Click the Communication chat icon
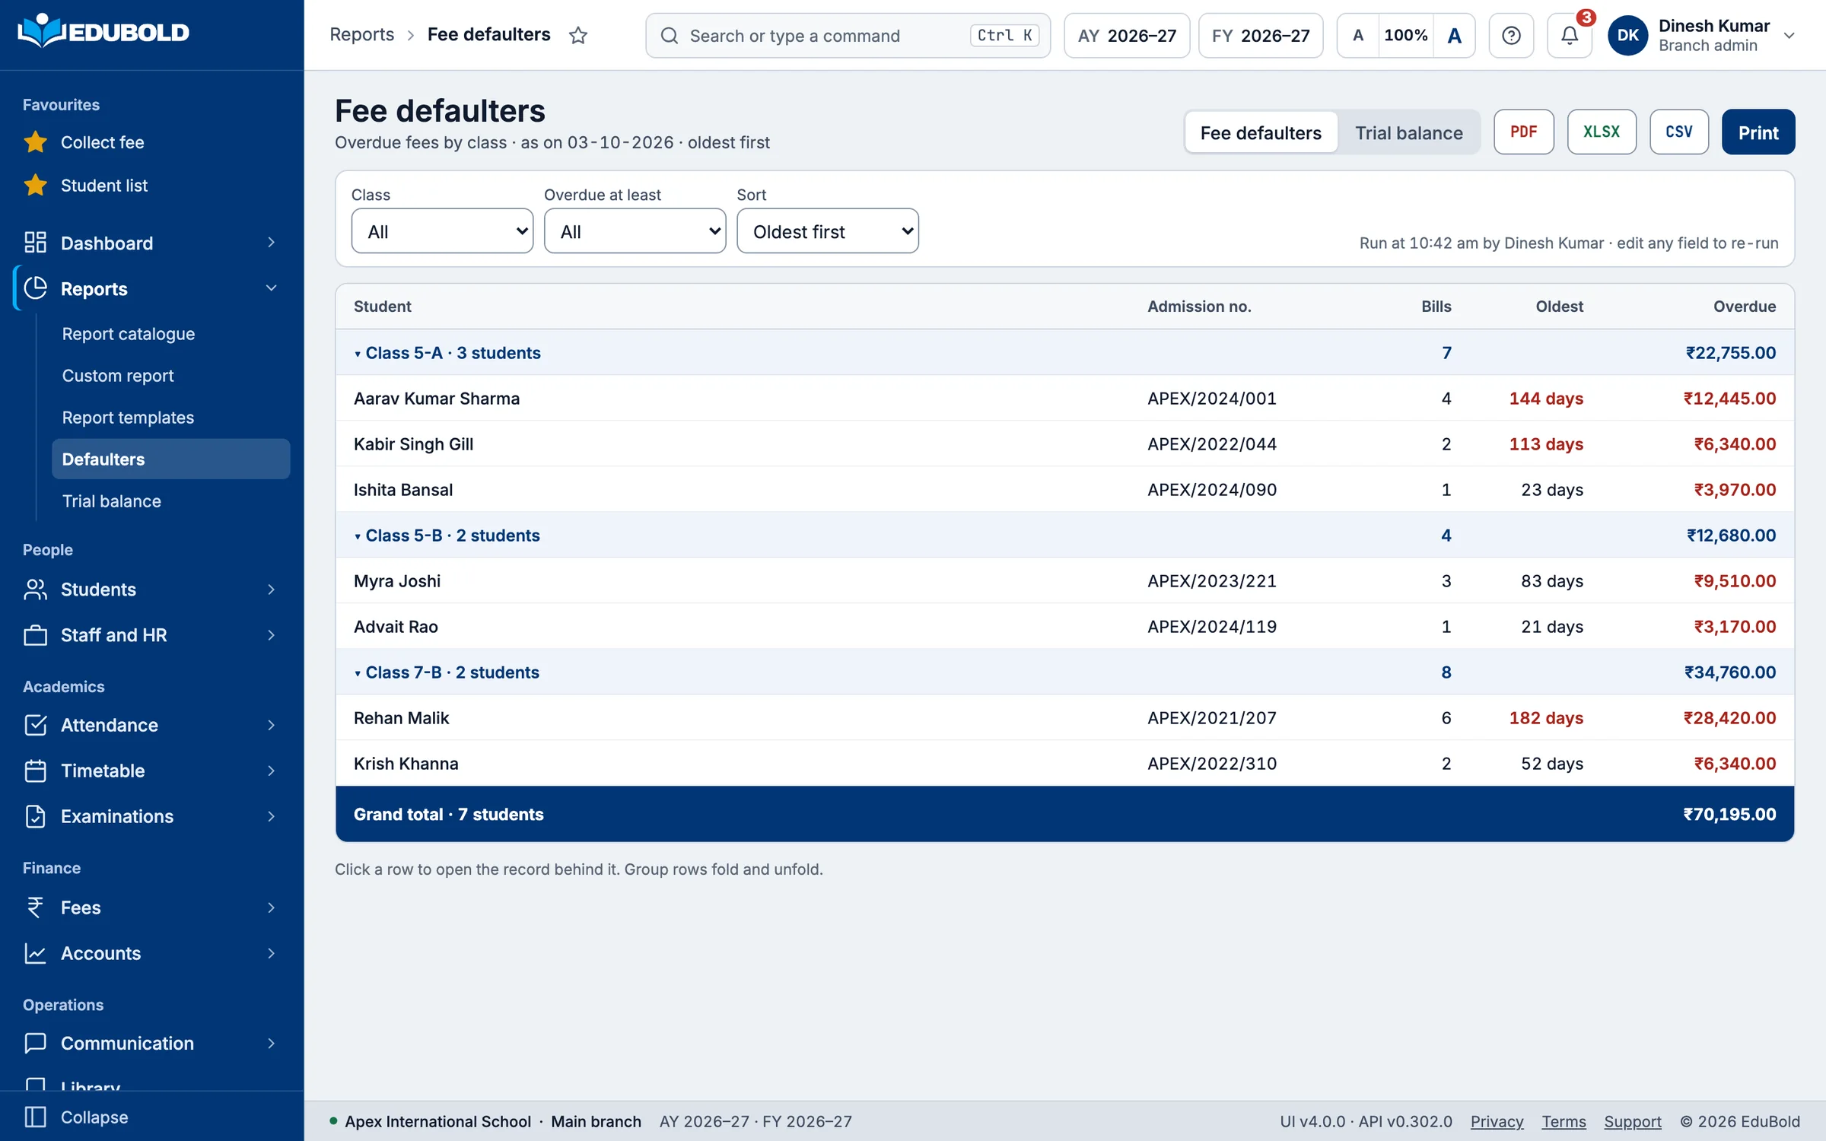Image resolution: width=1826 pixels, height=1141 pixels. 35,1043
